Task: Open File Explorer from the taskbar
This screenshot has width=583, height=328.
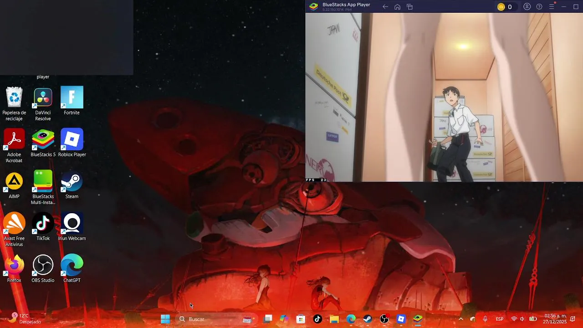Action: [334, 319]
